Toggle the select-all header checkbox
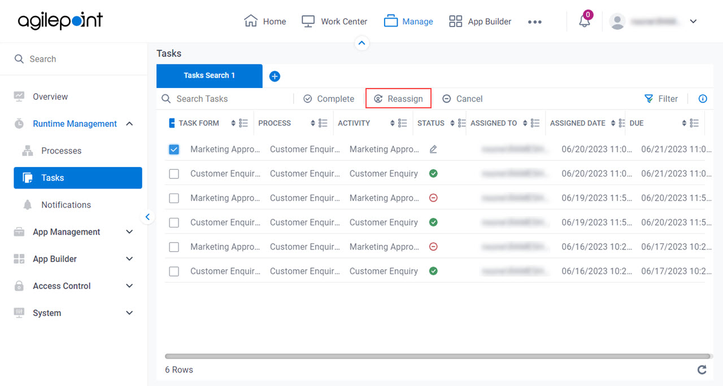This screenshot has width=723, height=386. click(x=172, y=123)
